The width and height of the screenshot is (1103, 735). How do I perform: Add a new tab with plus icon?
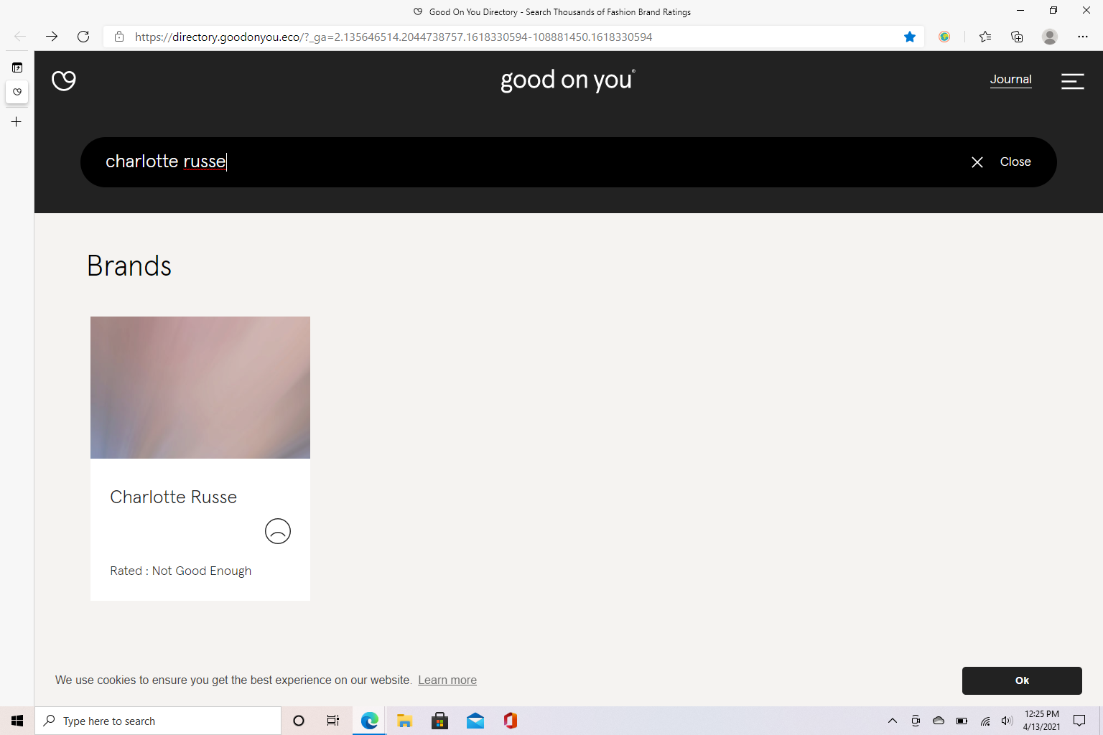click(x=17, y=122)
